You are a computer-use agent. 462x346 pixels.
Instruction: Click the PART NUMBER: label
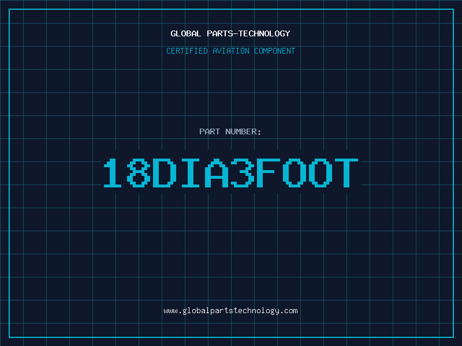click(230, 131)
